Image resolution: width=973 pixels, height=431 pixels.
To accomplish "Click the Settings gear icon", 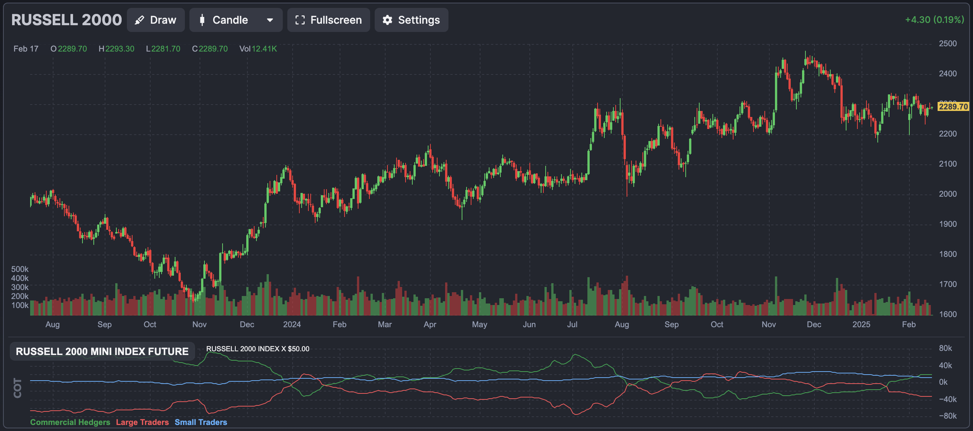I will pyautogui.click(x=387, y=20).
